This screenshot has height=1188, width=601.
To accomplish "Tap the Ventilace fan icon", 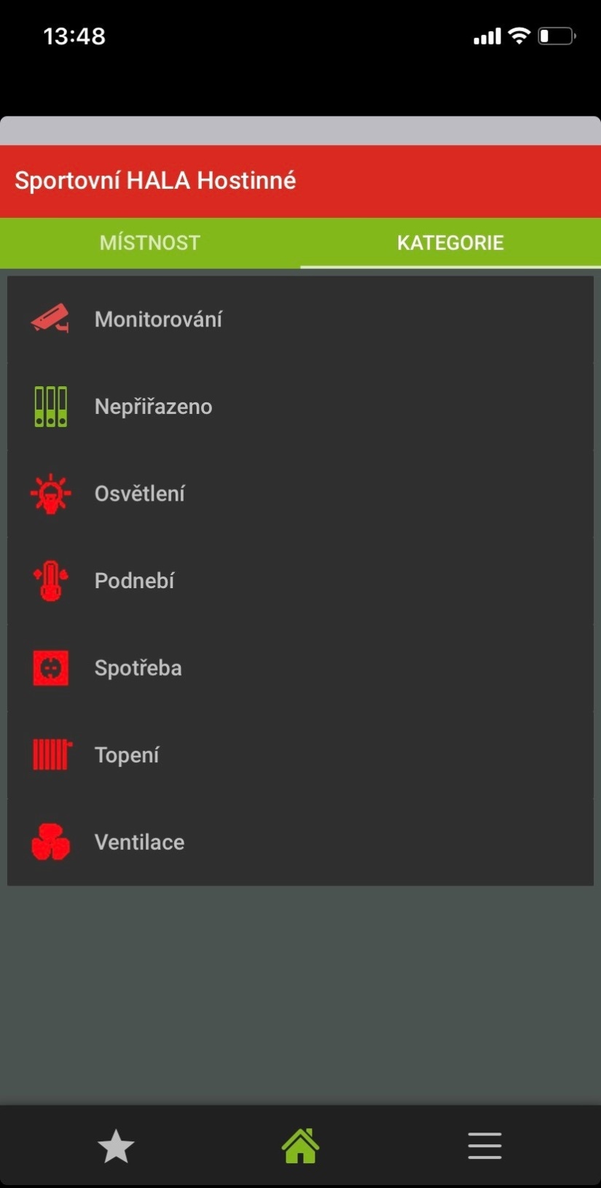I will (50, 842).
